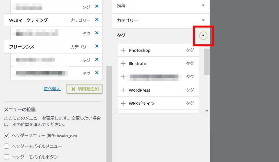Collapse the タグ panel with arrow

203,35
